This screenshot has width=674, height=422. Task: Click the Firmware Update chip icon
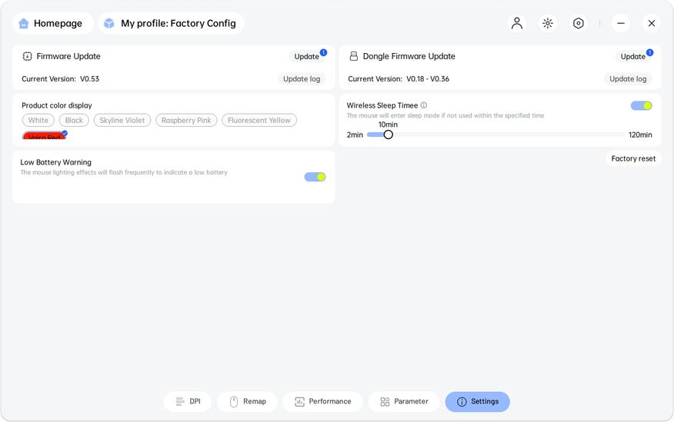tap(27, 56)
